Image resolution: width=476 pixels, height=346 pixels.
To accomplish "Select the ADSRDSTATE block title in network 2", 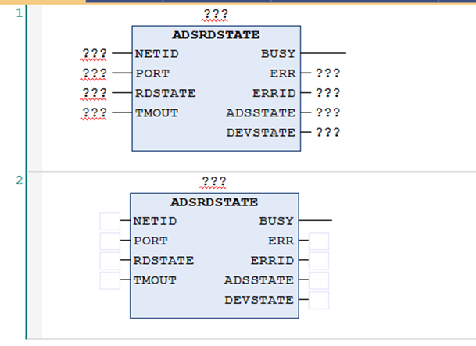I will (x=214, y=202).
